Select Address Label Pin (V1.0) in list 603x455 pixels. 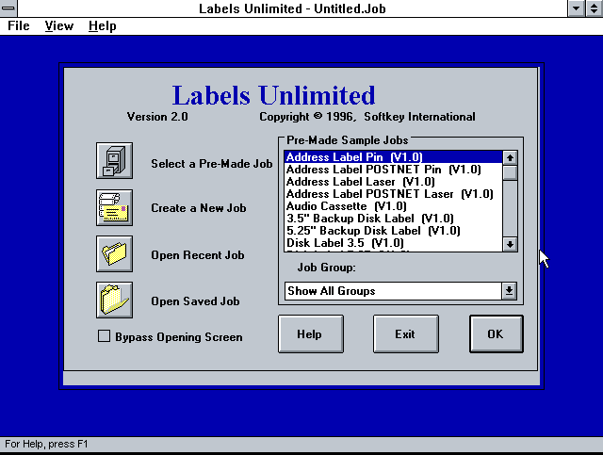point(393,157)
